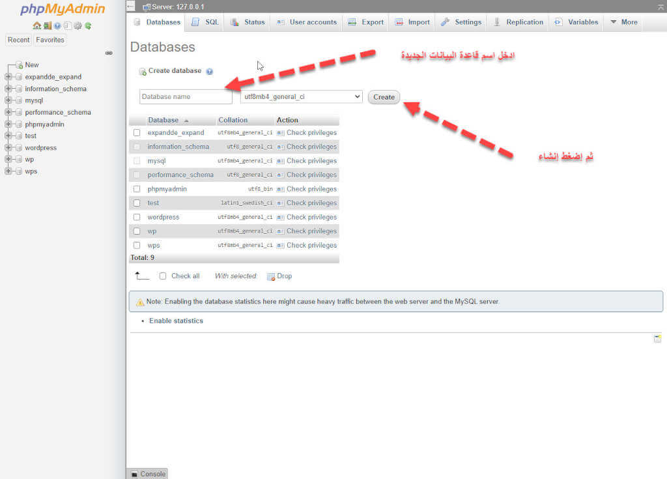Screen dimensions: 667x479
Task: Expand expandde_expand node in navigation tree
Action: (8, 77)
